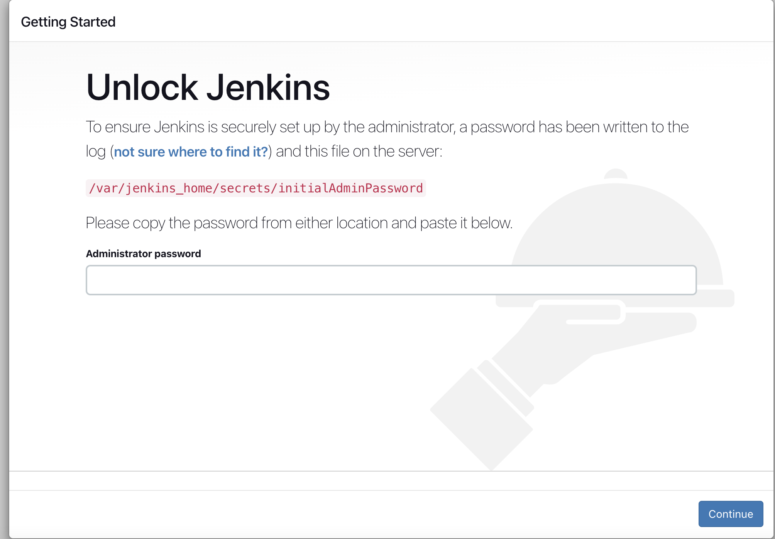Click the Continue button

(x=730, y=514)
